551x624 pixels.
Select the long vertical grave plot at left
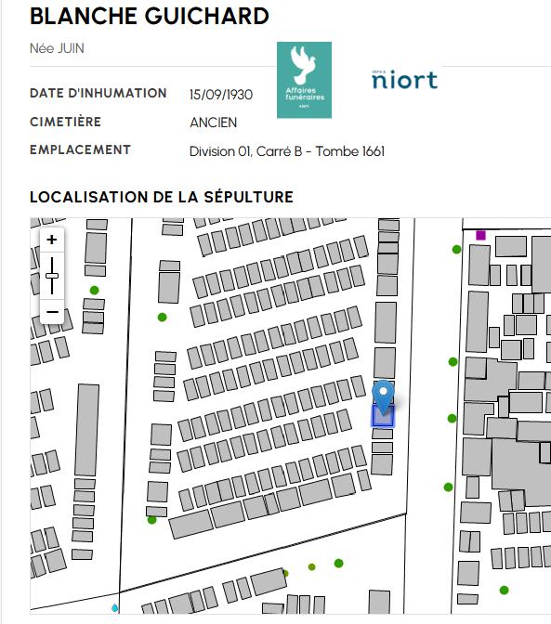[x=87, y=430]
